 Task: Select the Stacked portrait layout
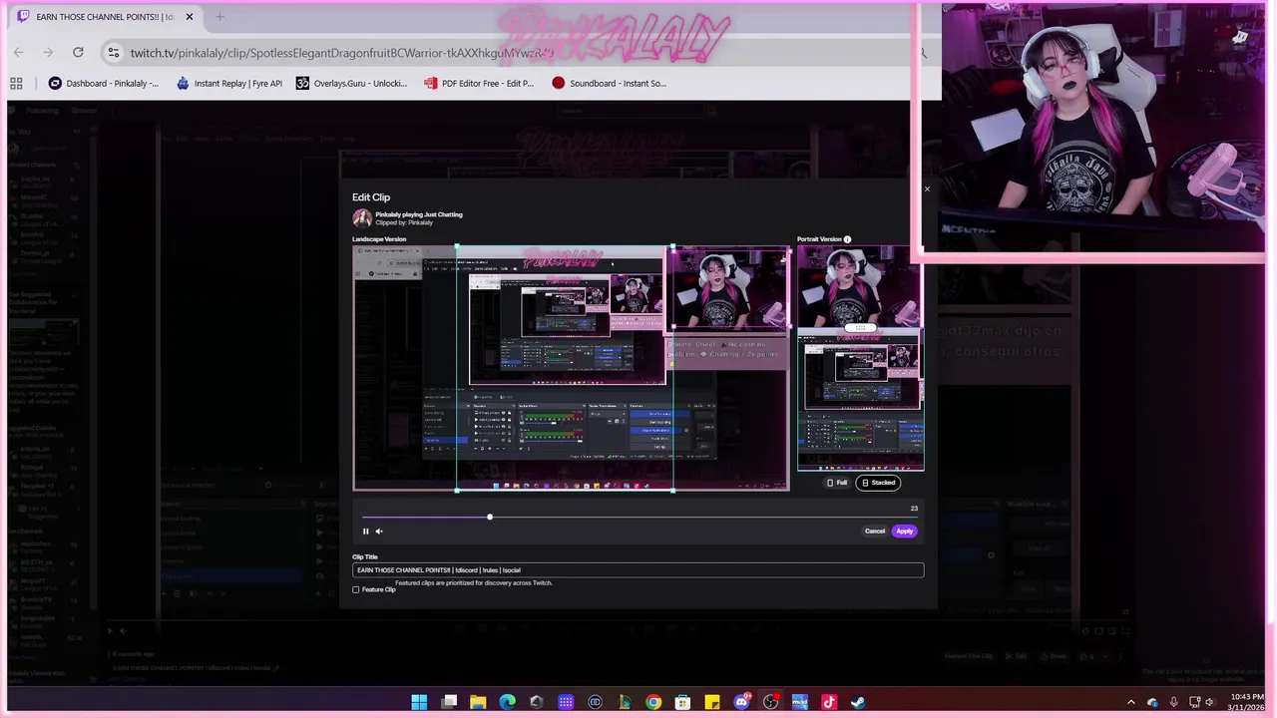click(878, 483)
